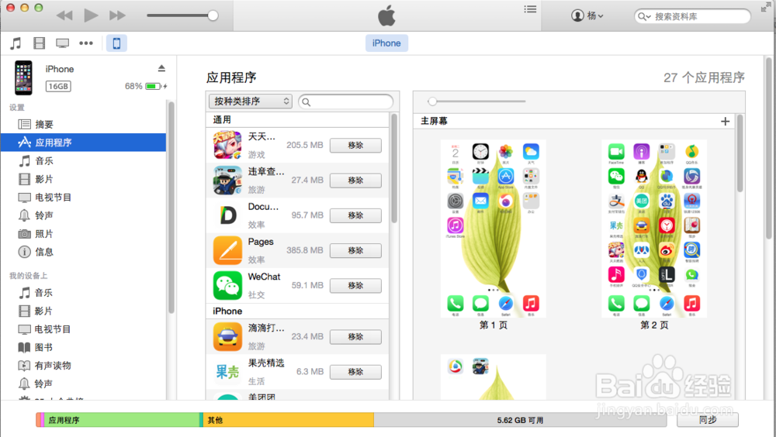This screenshot has width=776, height=437.
Task: Open the Up Next list icon
Action: coord(530,9)
